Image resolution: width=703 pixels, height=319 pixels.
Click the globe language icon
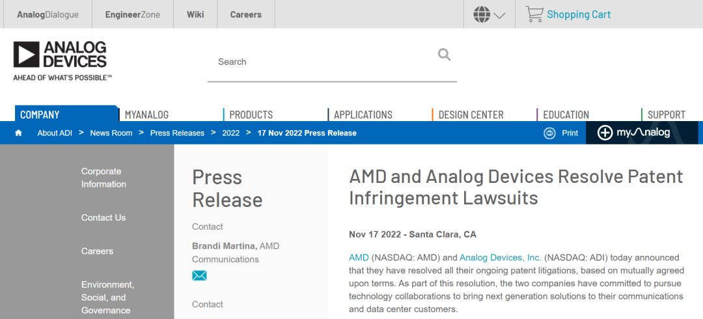pyautogui.click(x=482, y=14)
